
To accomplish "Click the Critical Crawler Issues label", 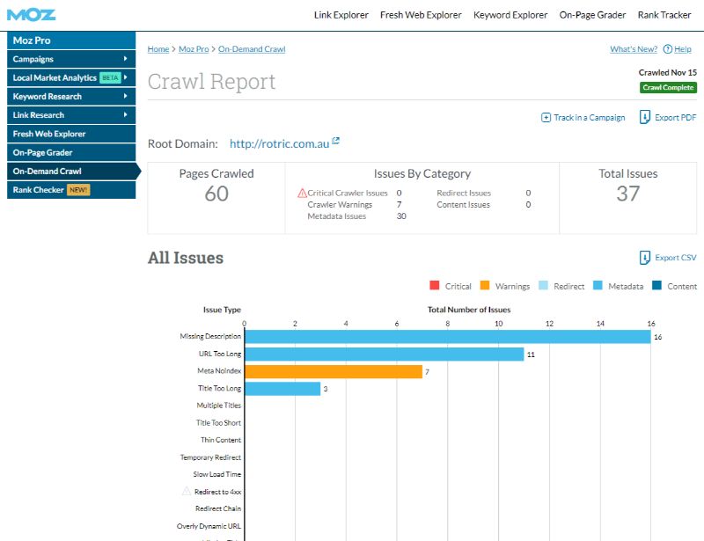I will click(x=348, y=193).
